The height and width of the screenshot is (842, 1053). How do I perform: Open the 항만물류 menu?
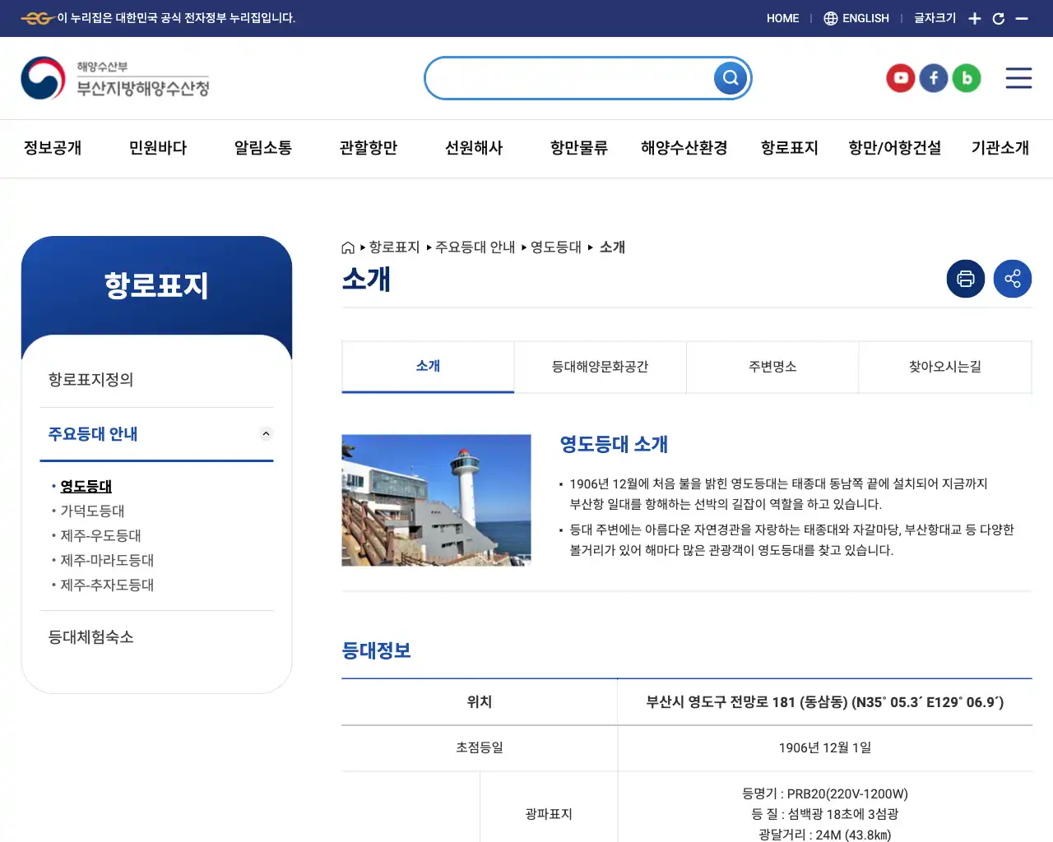click(579, 148)
